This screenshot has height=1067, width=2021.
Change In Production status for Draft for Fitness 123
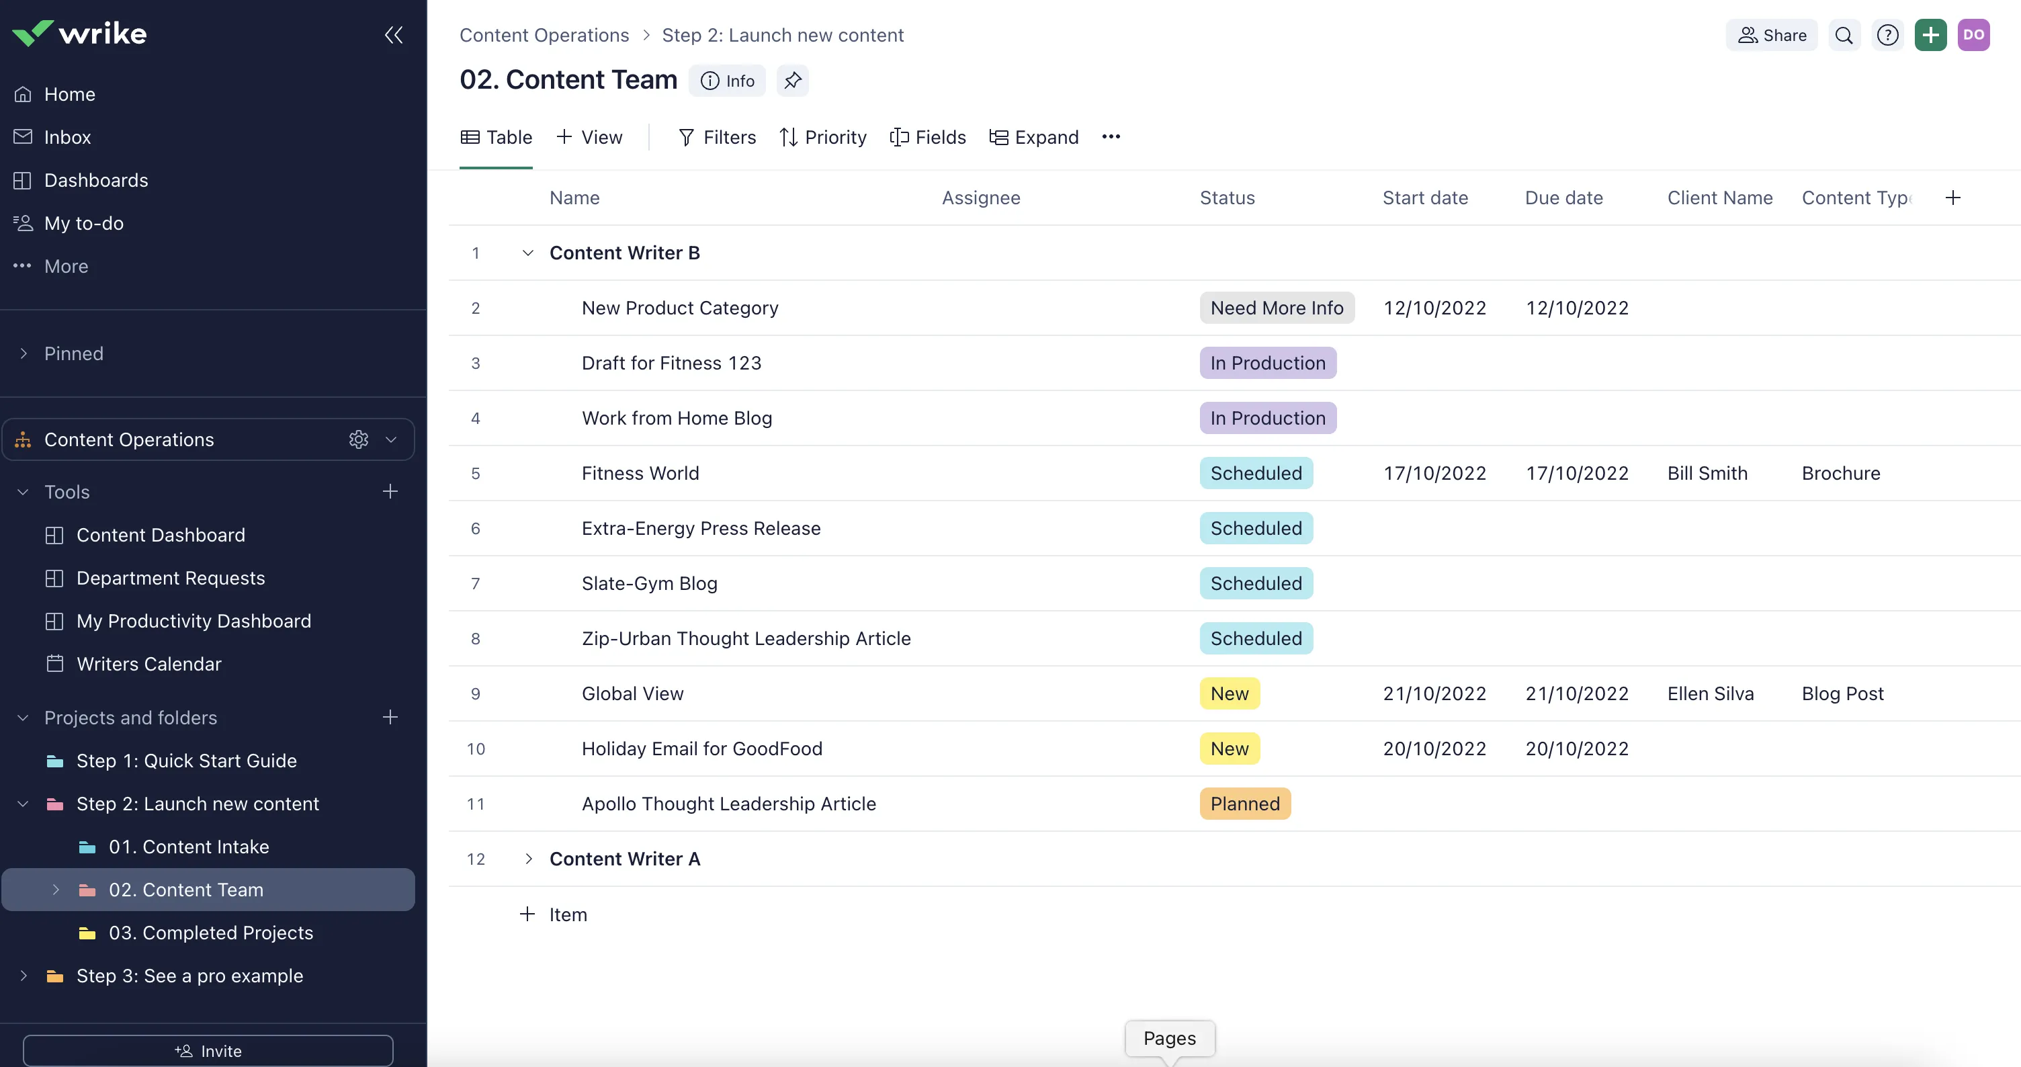[1268, 364]
